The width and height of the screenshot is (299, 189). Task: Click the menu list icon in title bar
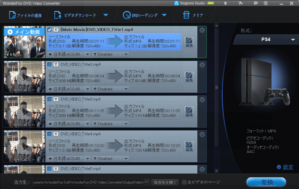point(266,3)
